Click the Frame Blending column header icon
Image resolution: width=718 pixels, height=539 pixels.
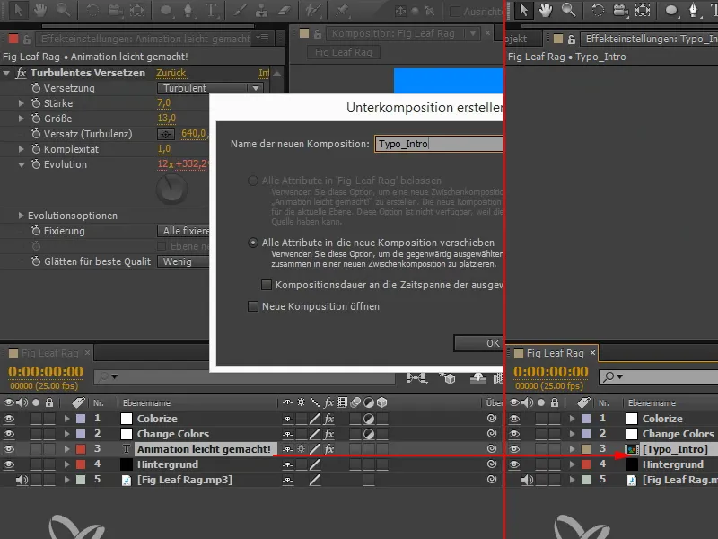[342, 402]
